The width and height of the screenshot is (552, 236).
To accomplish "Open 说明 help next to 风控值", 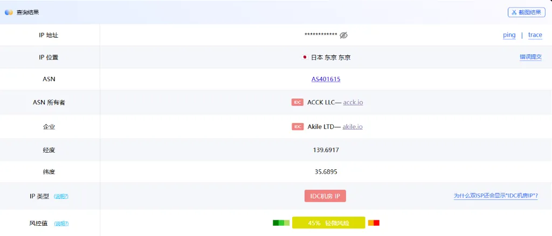I will pyautogui.click(x=61, y=223).
